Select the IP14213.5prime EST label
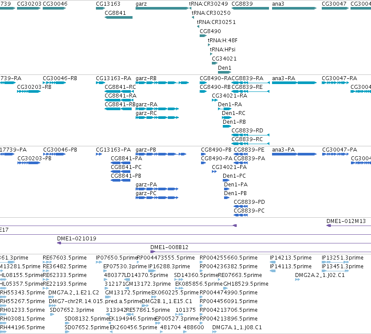Screen dimensions: 371x334 [x=290, y=258]
